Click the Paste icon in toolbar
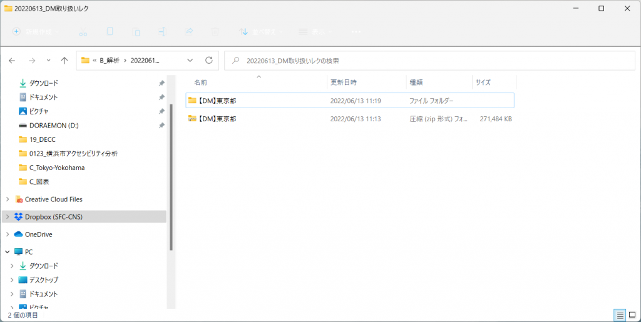The height and width of the screenshot is (322, 641). 136,31
